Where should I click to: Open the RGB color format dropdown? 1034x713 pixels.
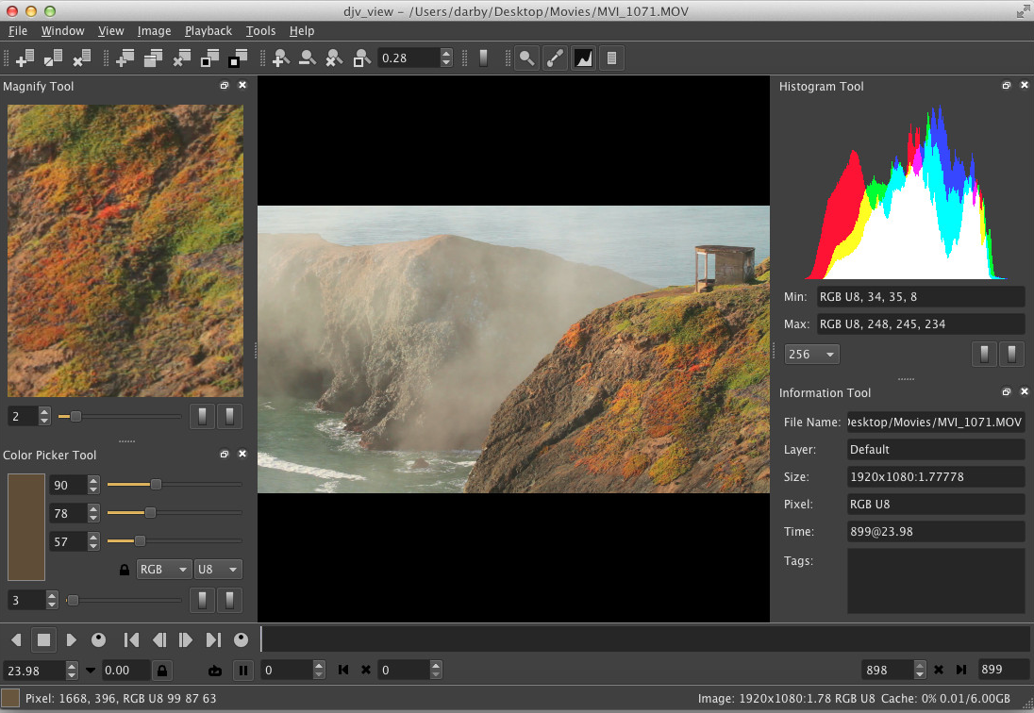click(162, 570)
